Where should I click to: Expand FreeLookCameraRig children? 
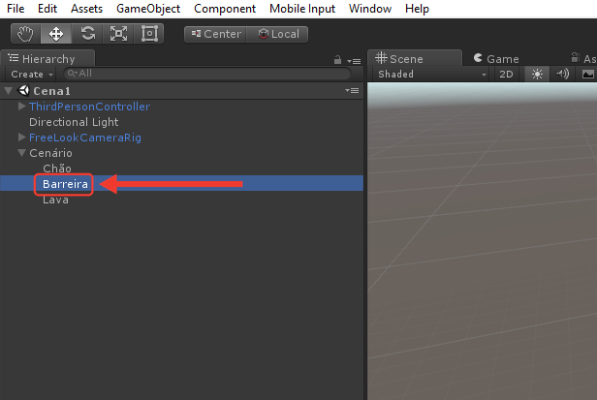[x=21, y=137]
